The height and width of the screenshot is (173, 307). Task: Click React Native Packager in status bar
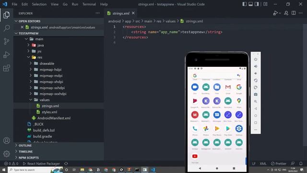41,163
